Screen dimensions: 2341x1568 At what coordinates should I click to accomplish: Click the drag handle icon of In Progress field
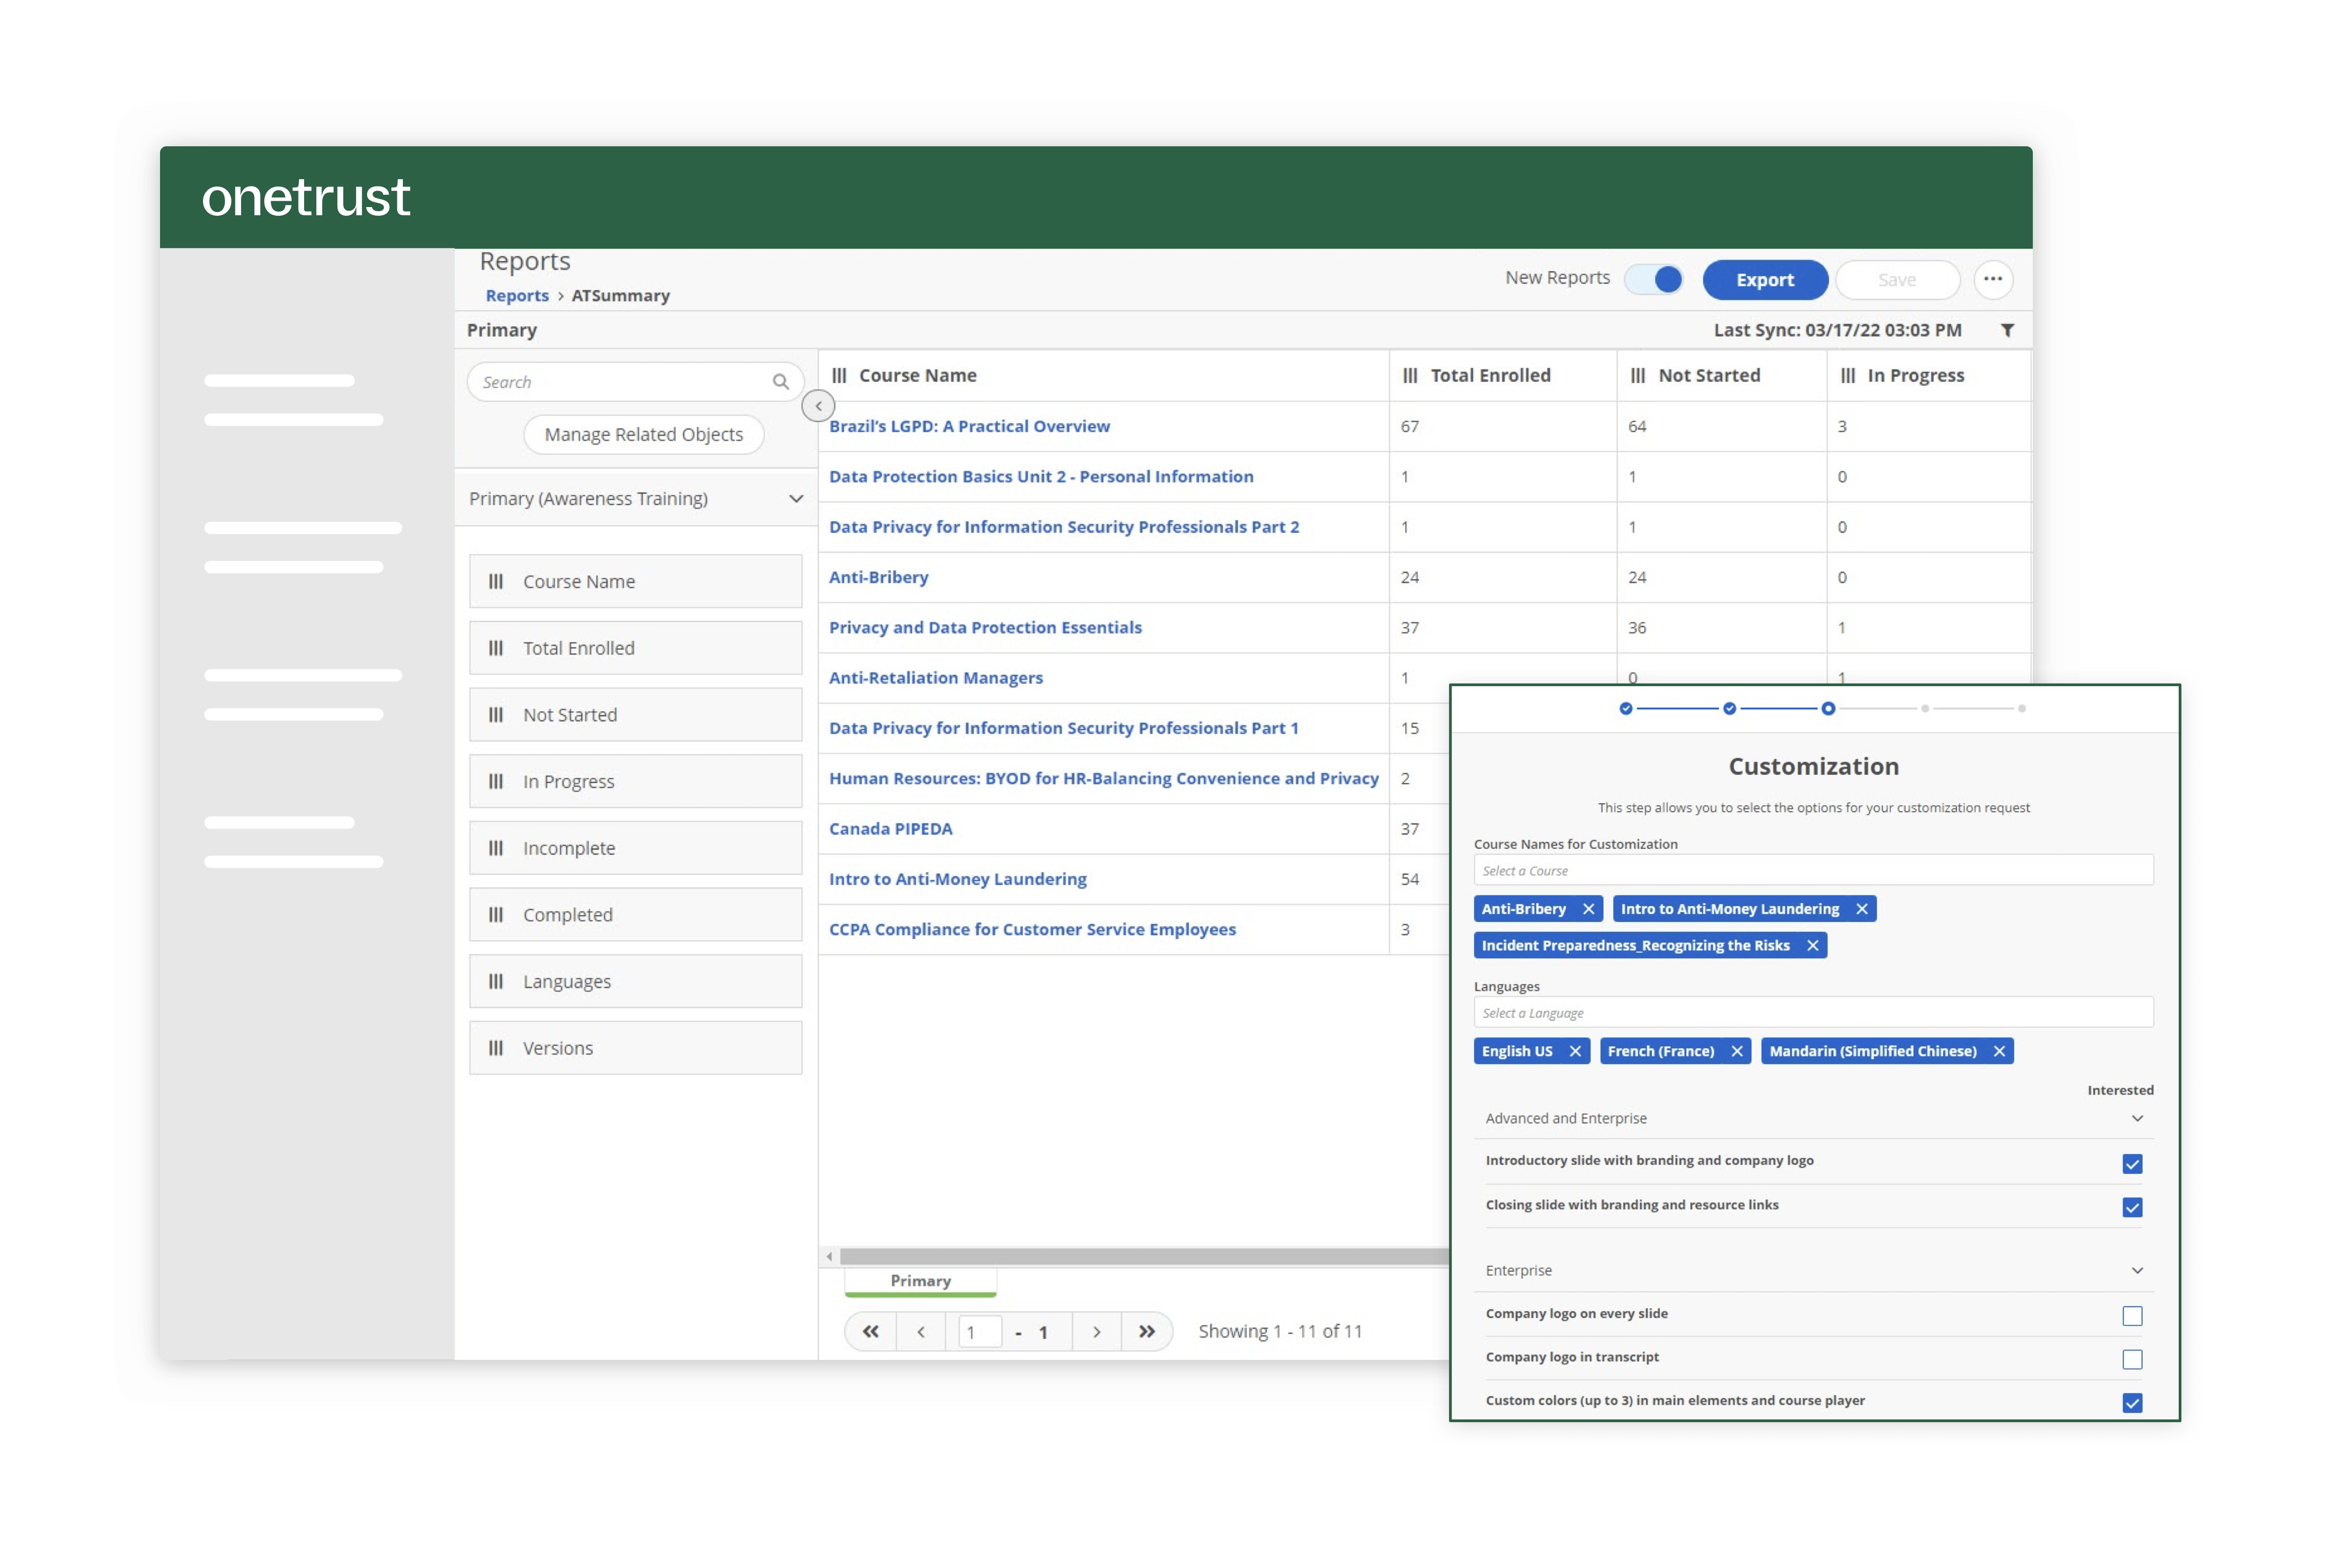coord(496,781)
